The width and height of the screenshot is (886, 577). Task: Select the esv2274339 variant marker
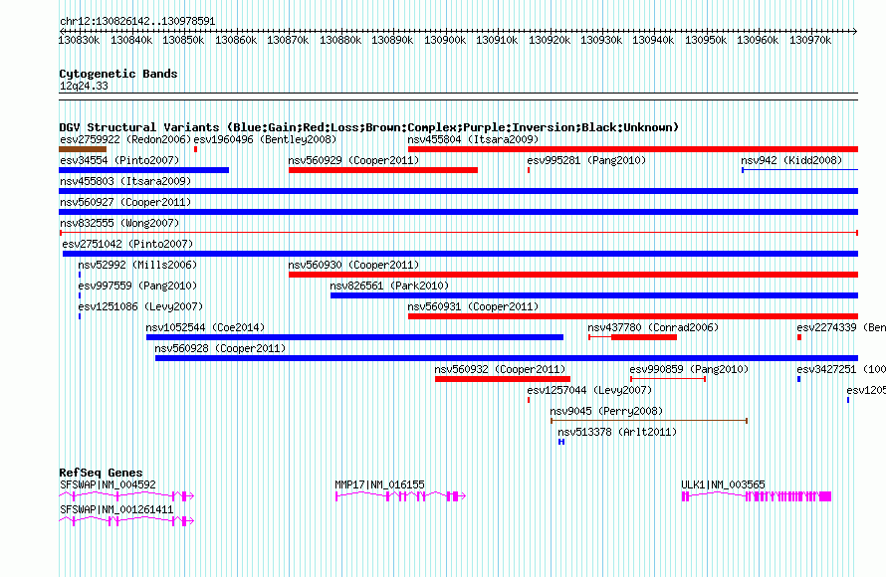point(799,337)
